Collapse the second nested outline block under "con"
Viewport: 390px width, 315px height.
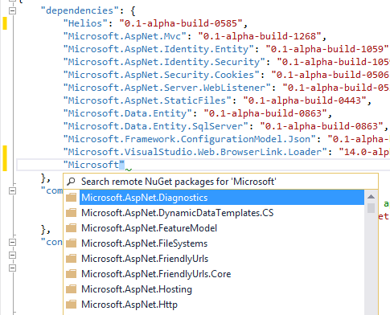(12, 268)
